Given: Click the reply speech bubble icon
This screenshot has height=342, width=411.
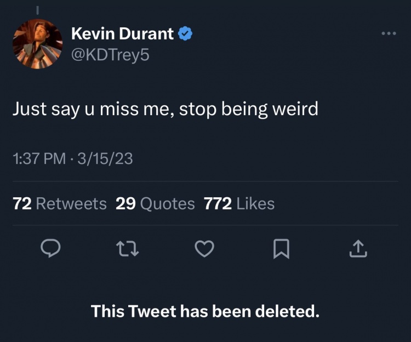Looking at the screenshot, I should (x=50, y=248).
